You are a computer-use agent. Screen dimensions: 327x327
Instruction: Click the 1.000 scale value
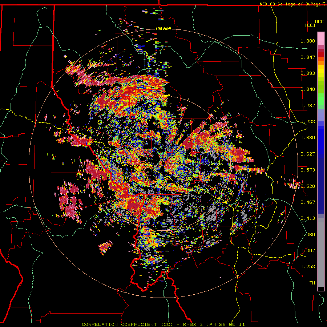[x=308, y=41]
